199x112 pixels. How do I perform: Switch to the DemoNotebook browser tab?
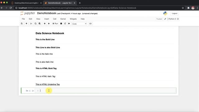tap(60, 3)
